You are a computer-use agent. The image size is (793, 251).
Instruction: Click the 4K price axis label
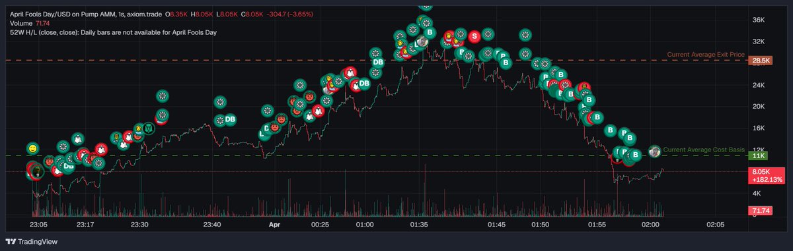(757, 193)
